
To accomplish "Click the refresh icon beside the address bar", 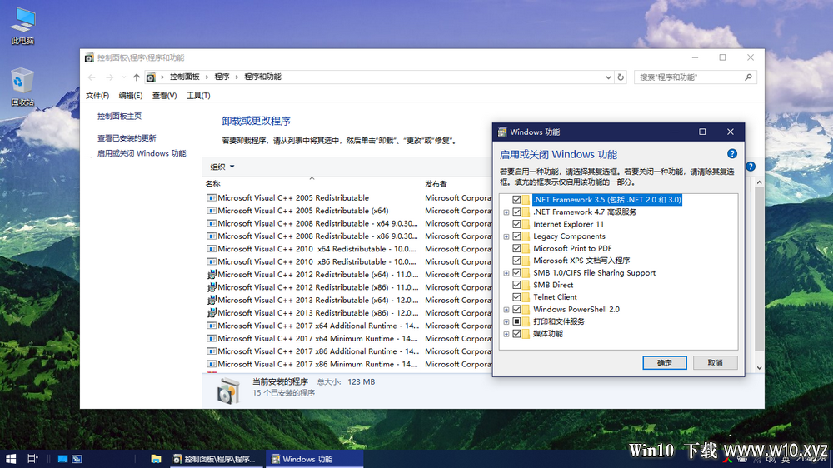I will (x=621, y=77).
